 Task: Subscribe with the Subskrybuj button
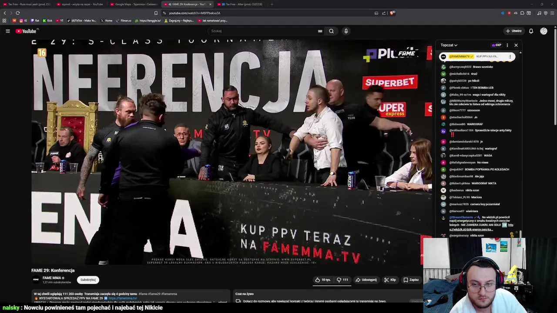[x=88, y=280]
